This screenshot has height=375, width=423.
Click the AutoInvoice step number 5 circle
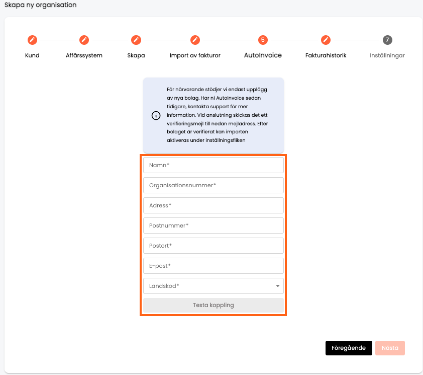click(263, 40)
